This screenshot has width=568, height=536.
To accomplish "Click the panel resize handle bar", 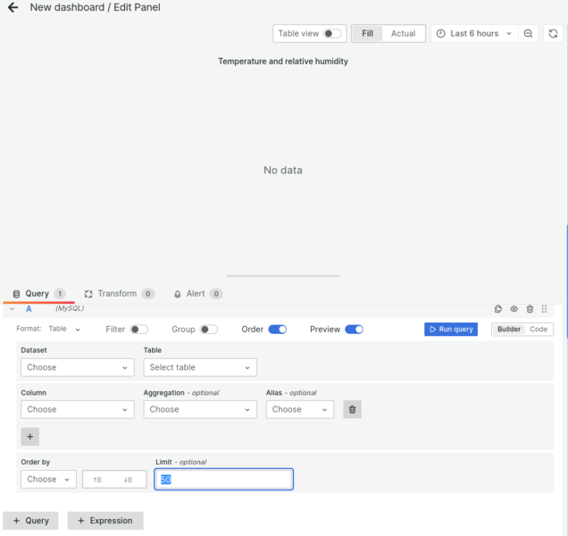I will (283, 276).
